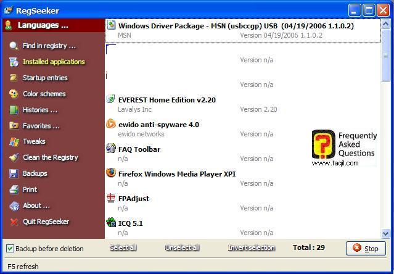
Task: Click the Firefox icon in applications list
Action: [111, 173]
